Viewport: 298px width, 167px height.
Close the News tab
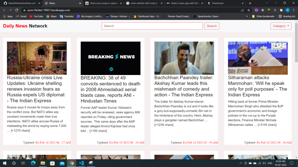(80, 3)
